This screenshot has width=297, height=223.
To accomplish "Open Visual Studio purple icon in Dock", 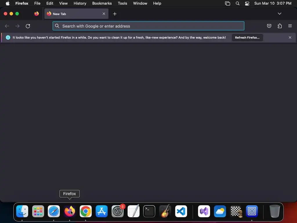I will coord(204,211).
